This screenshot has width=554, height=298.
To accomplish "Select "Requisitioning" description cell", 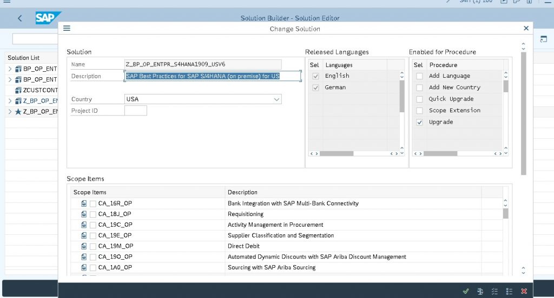I will [x=353, y=214].
